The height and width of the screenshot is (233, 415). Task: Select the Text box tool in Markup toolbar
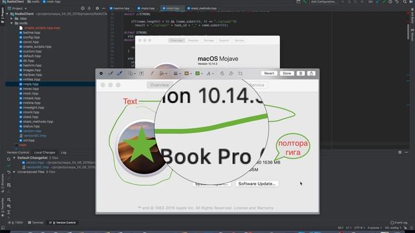click(141, 73)
